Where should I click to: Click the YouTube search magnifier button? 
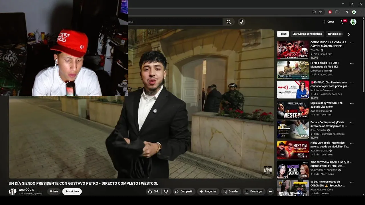[x=229, y=22]
